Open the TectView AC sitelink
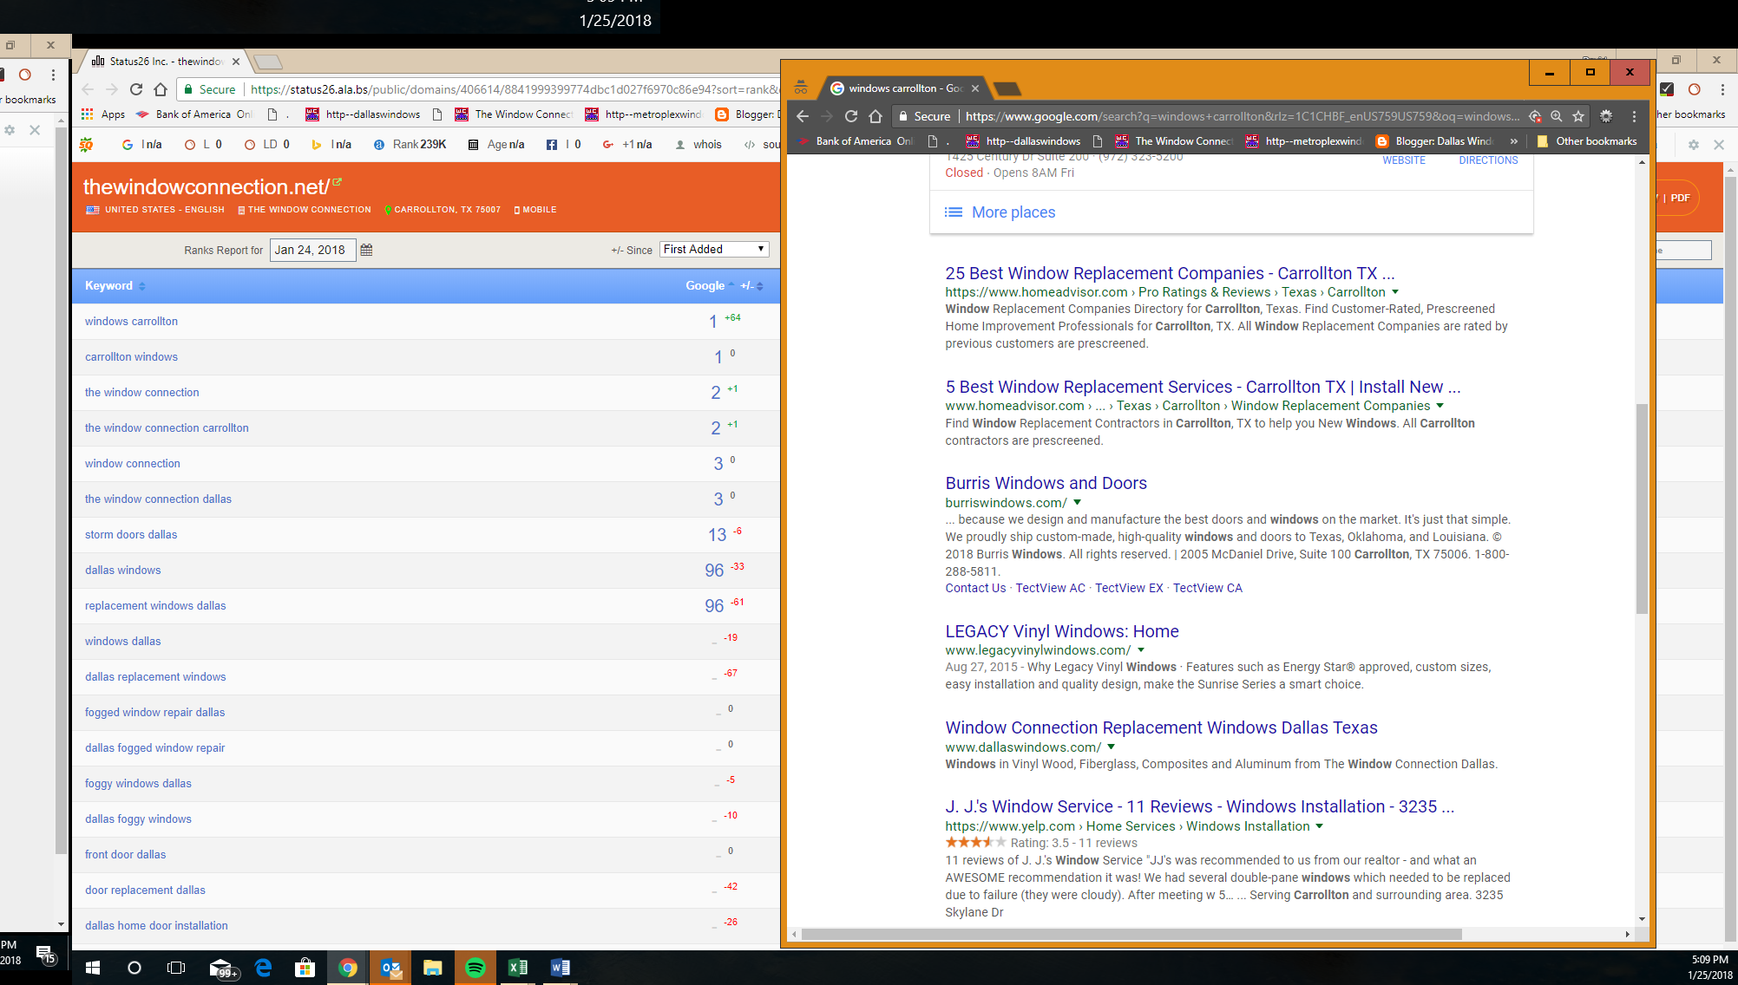1738x985 pixels. coord(1050,588)
